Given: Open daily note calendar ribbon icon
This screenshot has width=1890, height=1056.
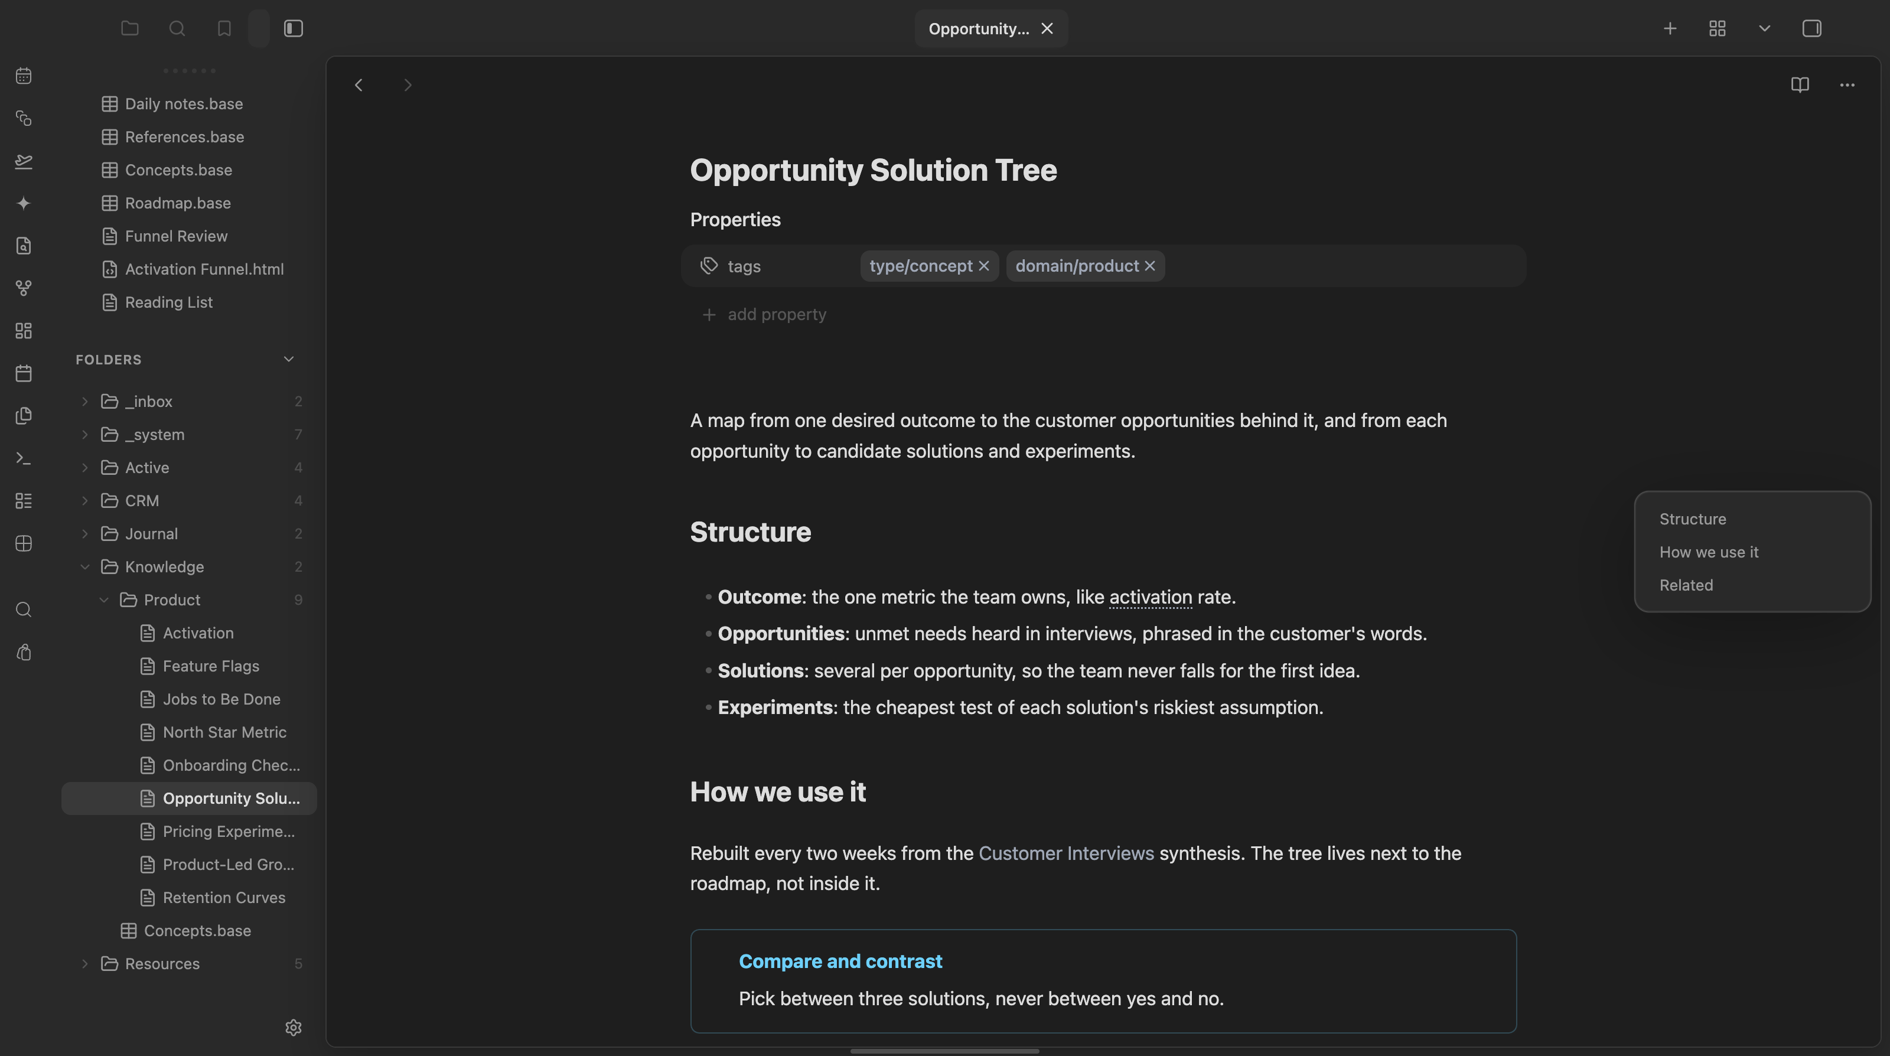Looking at the screenshot, I should [x=24, y=76].
